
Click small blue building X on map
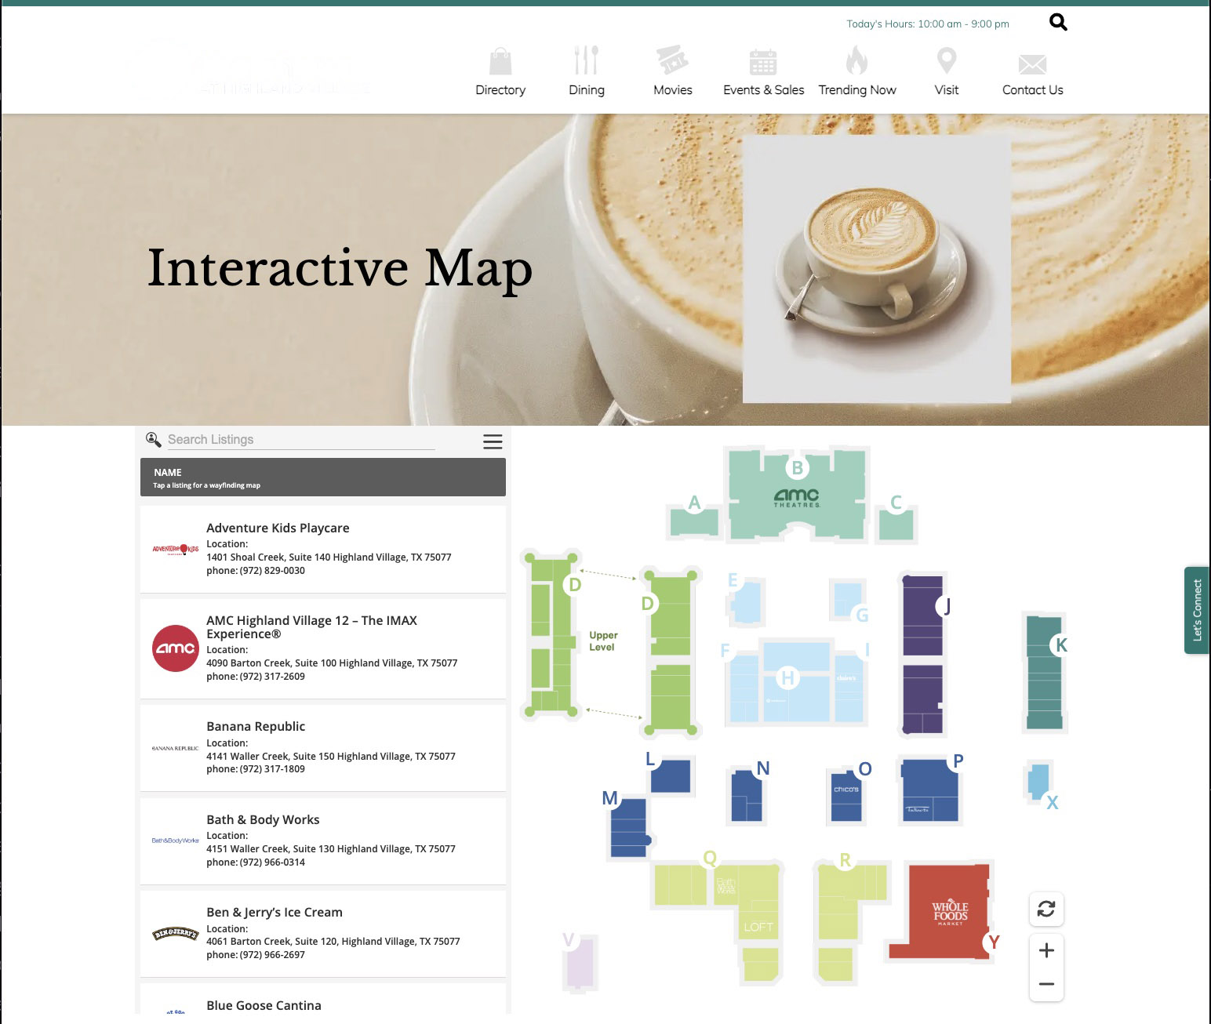[x=1038, y=781]
